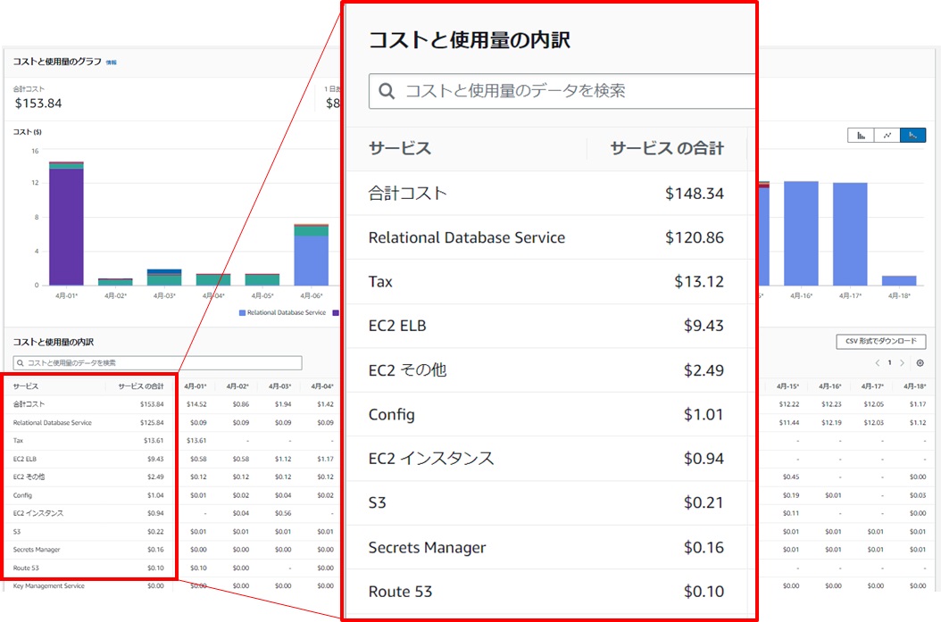Click the $12.23 cell under 4月-16
941x622 pixels.
(x=832, y=404)
